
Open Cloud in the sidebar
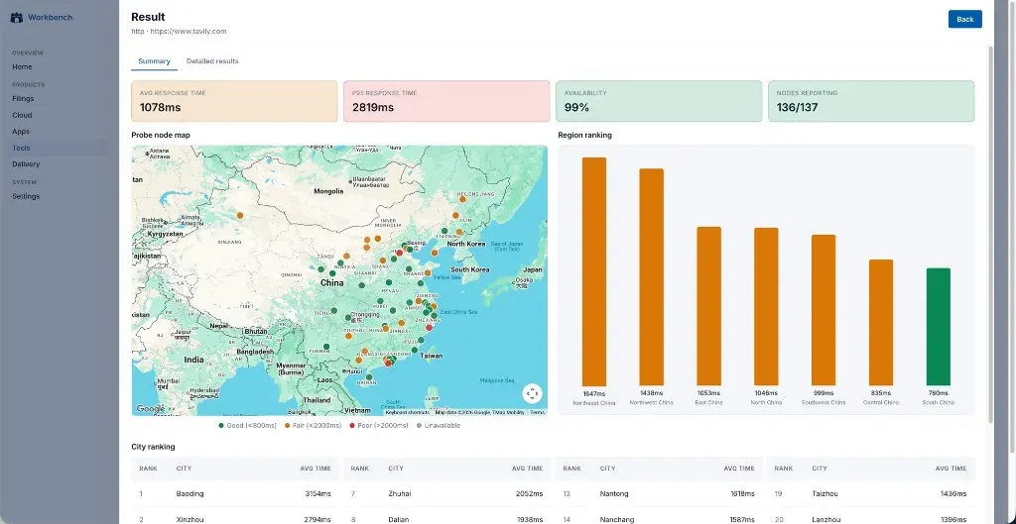22,115
